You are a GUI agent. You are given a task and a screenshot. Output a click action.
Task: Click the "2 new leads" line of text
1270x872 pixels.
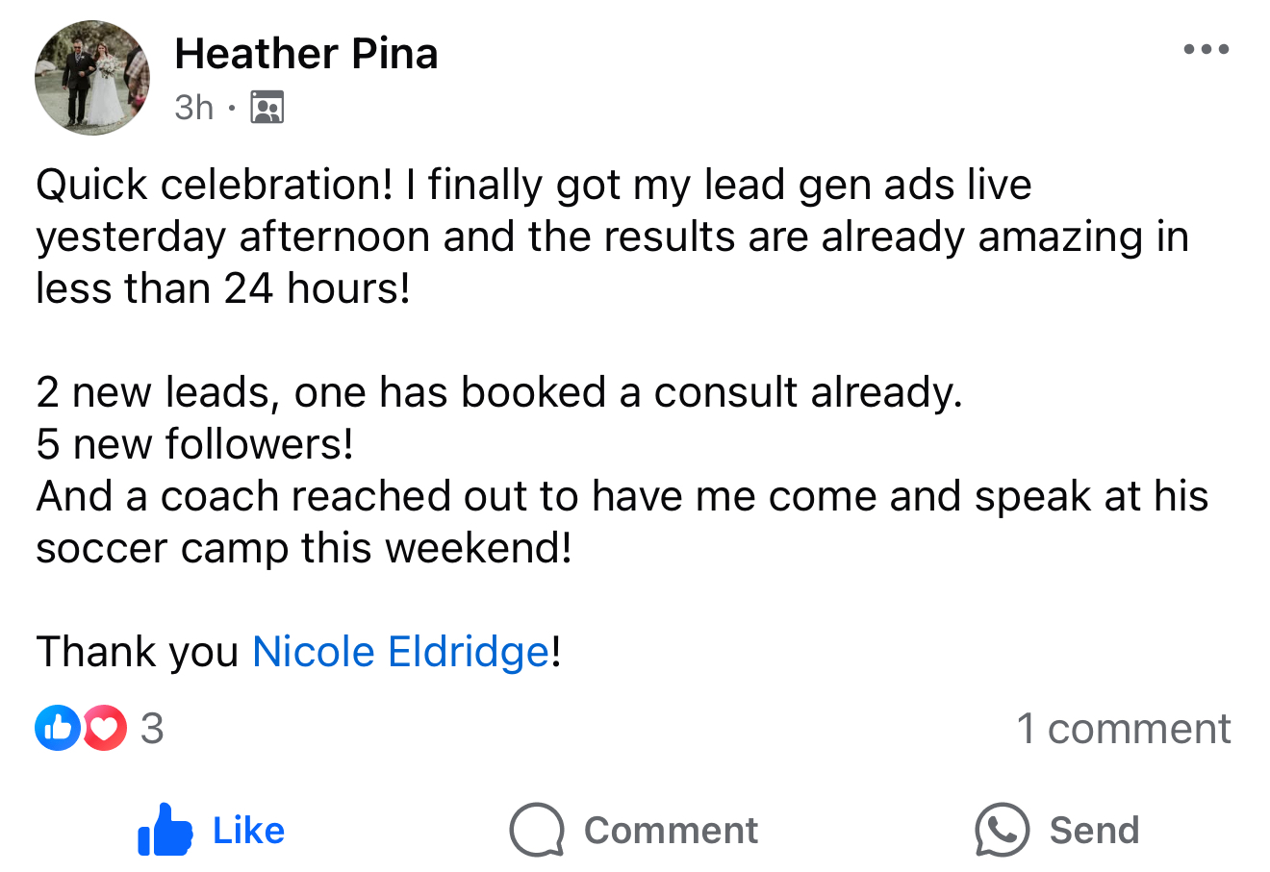pos(499,392)
